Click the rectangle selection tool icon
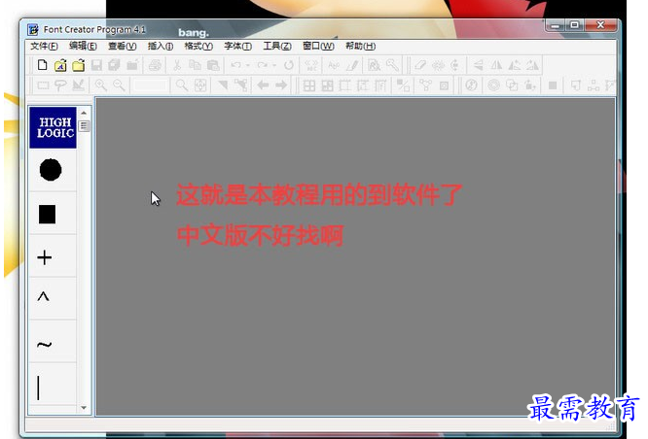This screenshot has width=648, height=439. pos(43,85)
